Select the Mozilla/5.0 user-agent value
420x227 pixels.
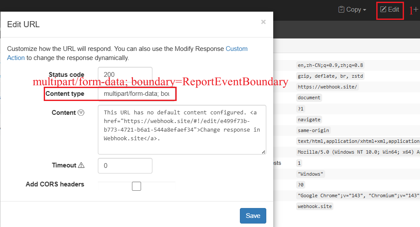click(358, 152)
